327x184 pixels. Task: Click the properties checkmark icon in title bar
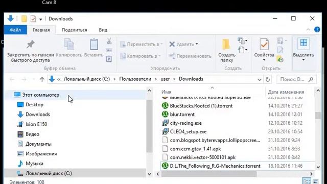point(33,19)
